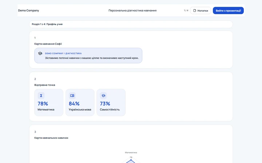
Task: Click the Demo Company title
Action: [29, 11]
